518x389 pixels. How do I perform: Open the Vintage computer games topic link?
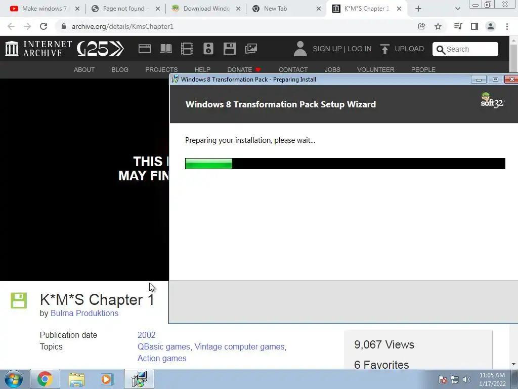tap(239, 346)
